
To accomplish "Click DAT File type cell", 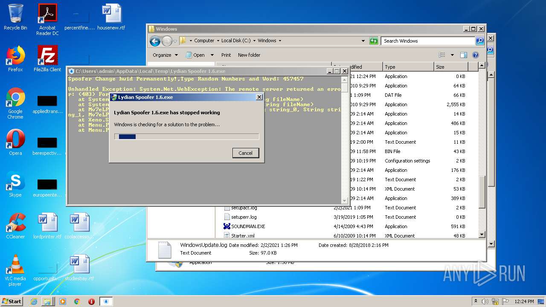I will (x=393, y=95).
